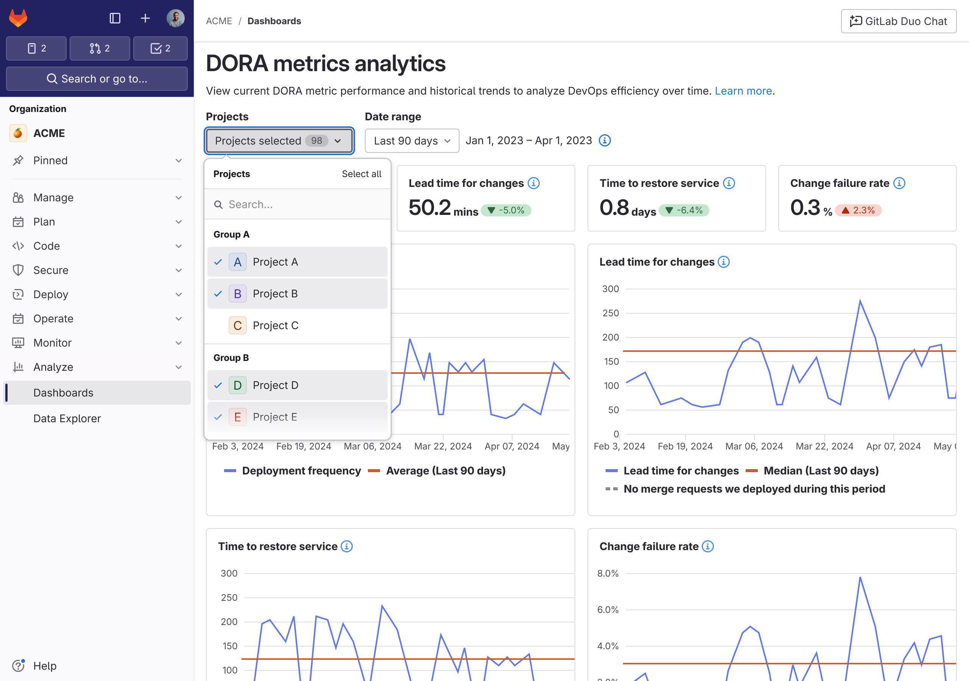Toggle Deployment frequency legend series
The width and height of the screenshot is (969, 681).
pyautogui.click(x=292, y=471)
